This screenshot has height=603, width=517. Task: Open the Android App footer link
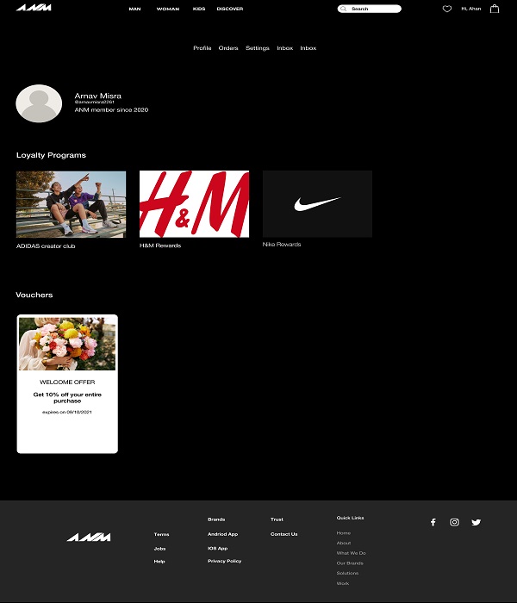(x=222, y=534)
